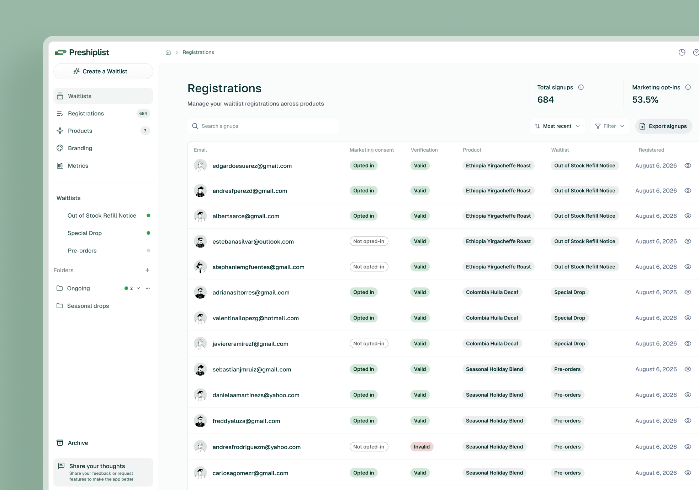Click the Export signups button
Screen dimensions: 699x490
pyautogui.click(x=663, y=126)
